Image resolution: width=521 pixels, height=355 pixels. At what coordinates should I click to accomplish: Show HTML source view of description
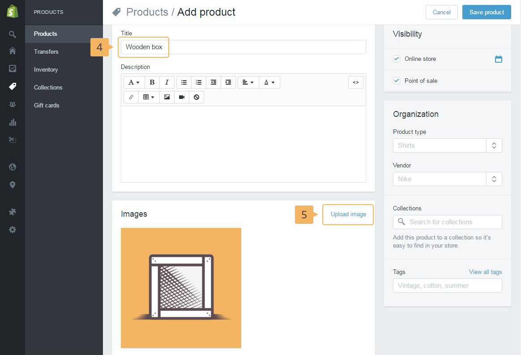(356, 82)
